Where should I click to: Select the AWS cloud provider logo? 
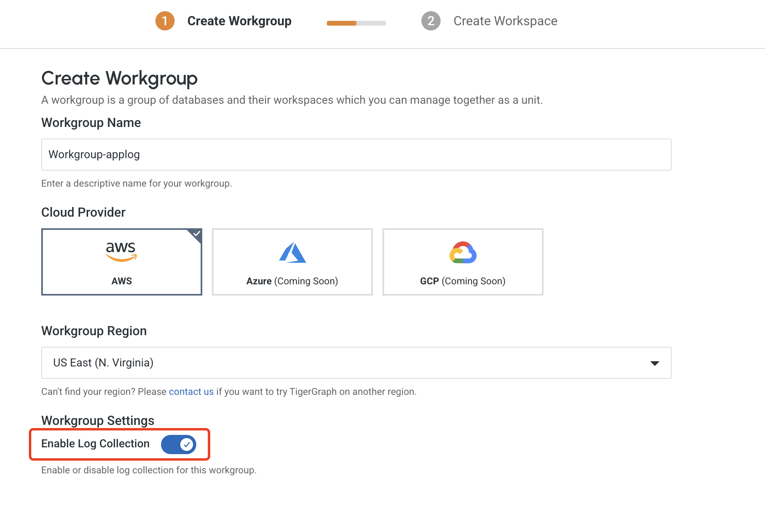tap(121, 251)
